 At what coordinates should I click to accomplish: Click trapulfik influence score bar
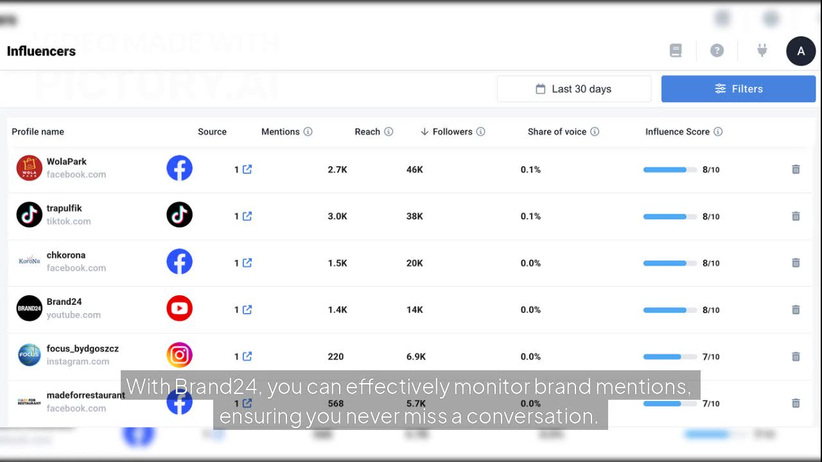coord(670,217)
